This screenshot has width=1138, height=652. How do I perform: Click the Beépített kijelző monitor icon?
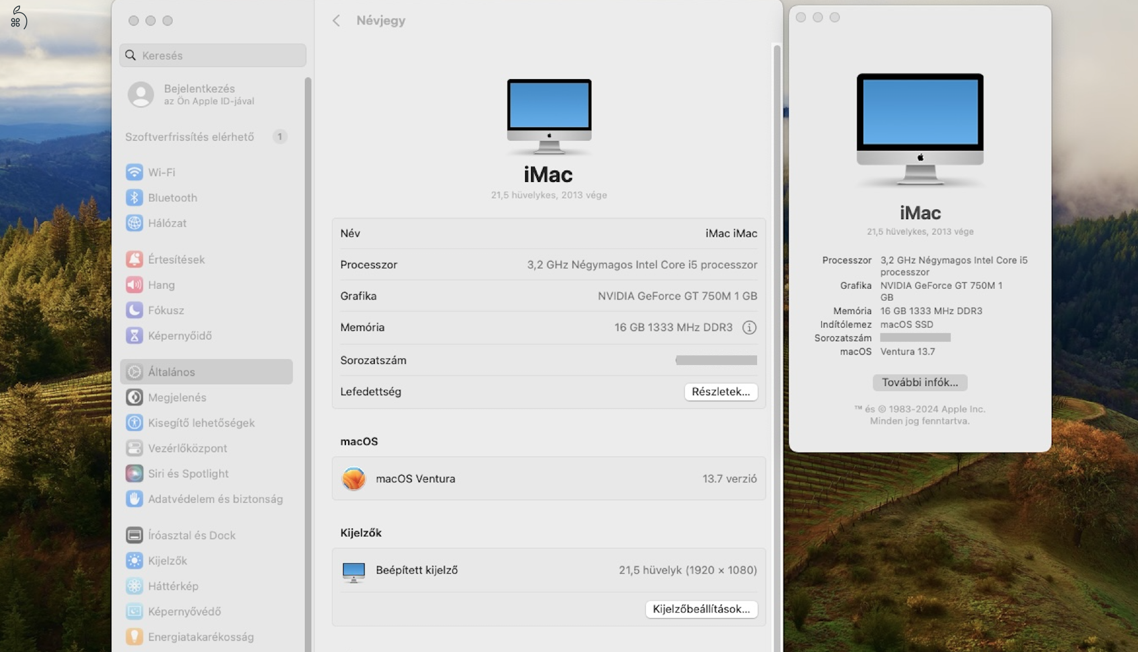click(x=354, y=572)
